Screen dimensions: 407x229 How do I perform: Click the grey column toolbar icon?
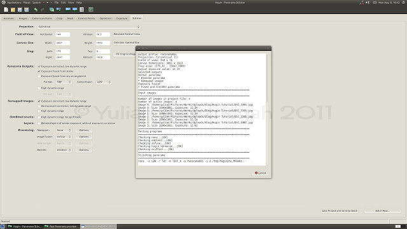(x=82, y=10)
